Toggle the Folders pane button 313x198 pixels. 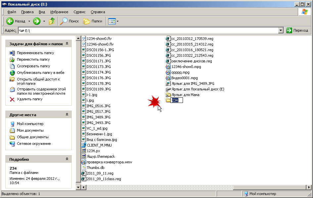click(93, 21)
